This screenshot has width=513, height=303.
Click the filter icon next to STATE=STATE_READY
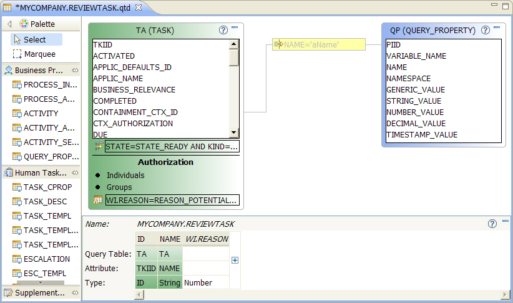pyautogui.click(x=98, y=147)
